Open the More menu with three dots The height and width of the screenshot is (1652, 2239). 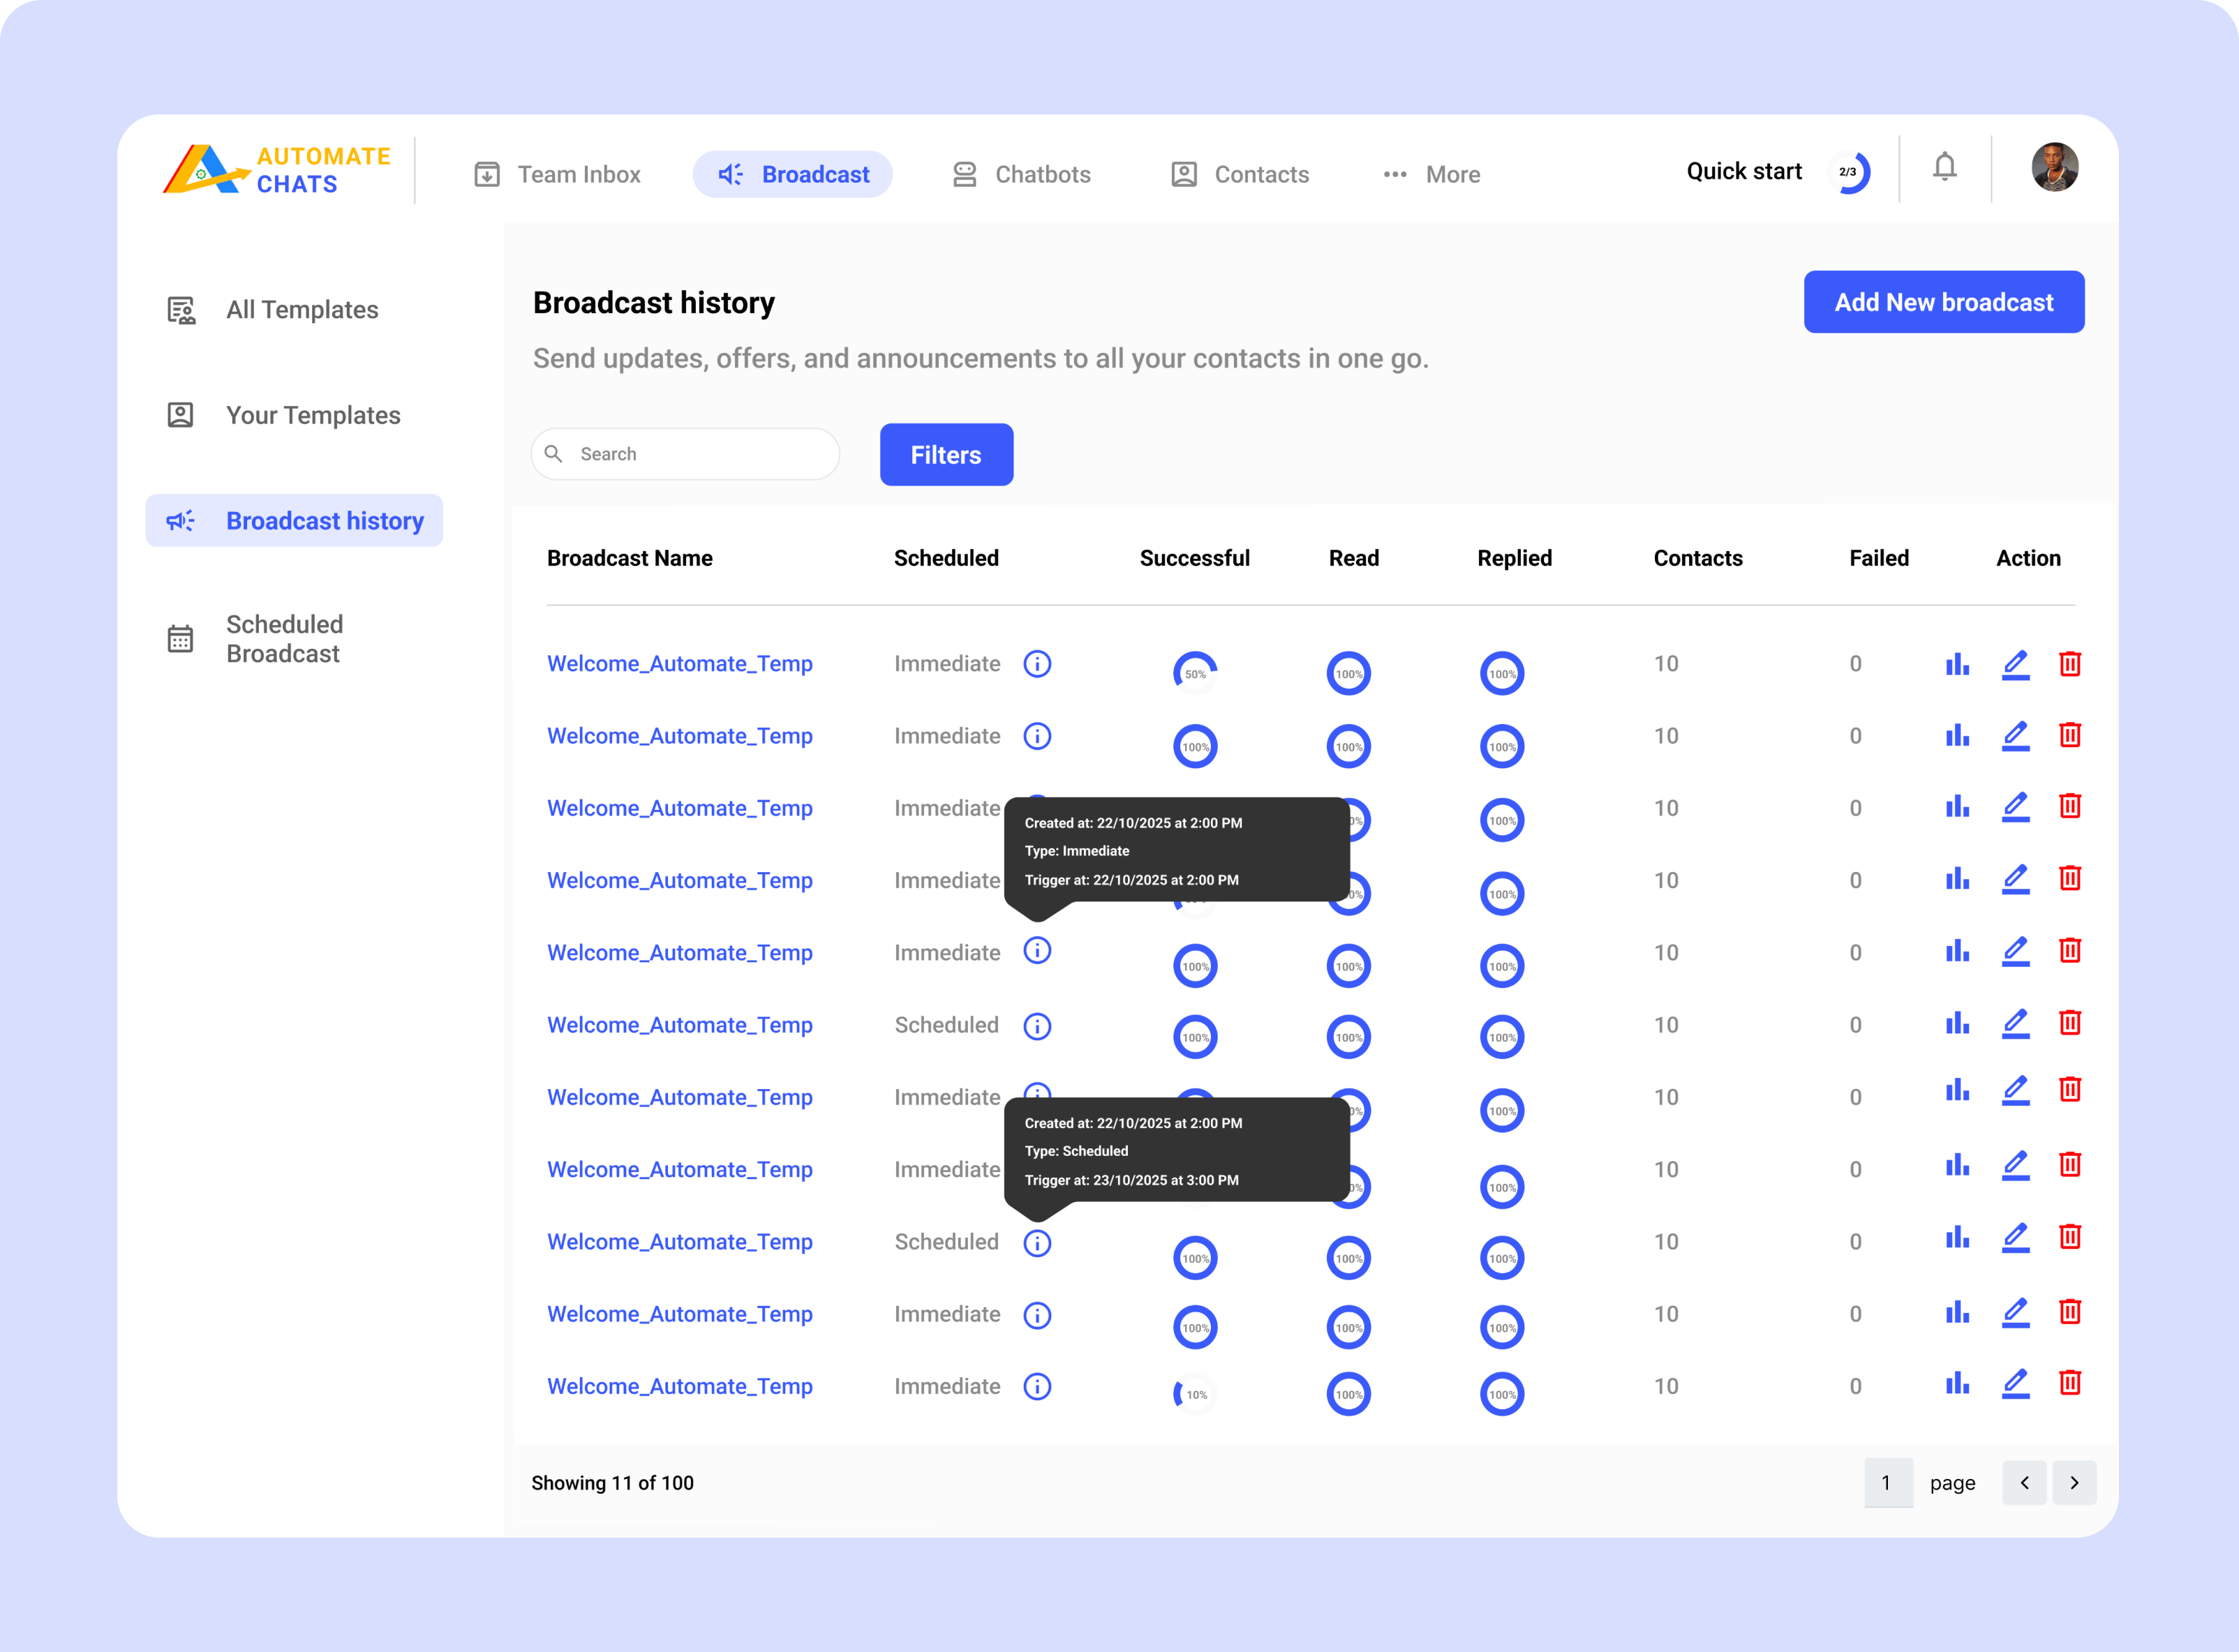tap(1431, 174)
